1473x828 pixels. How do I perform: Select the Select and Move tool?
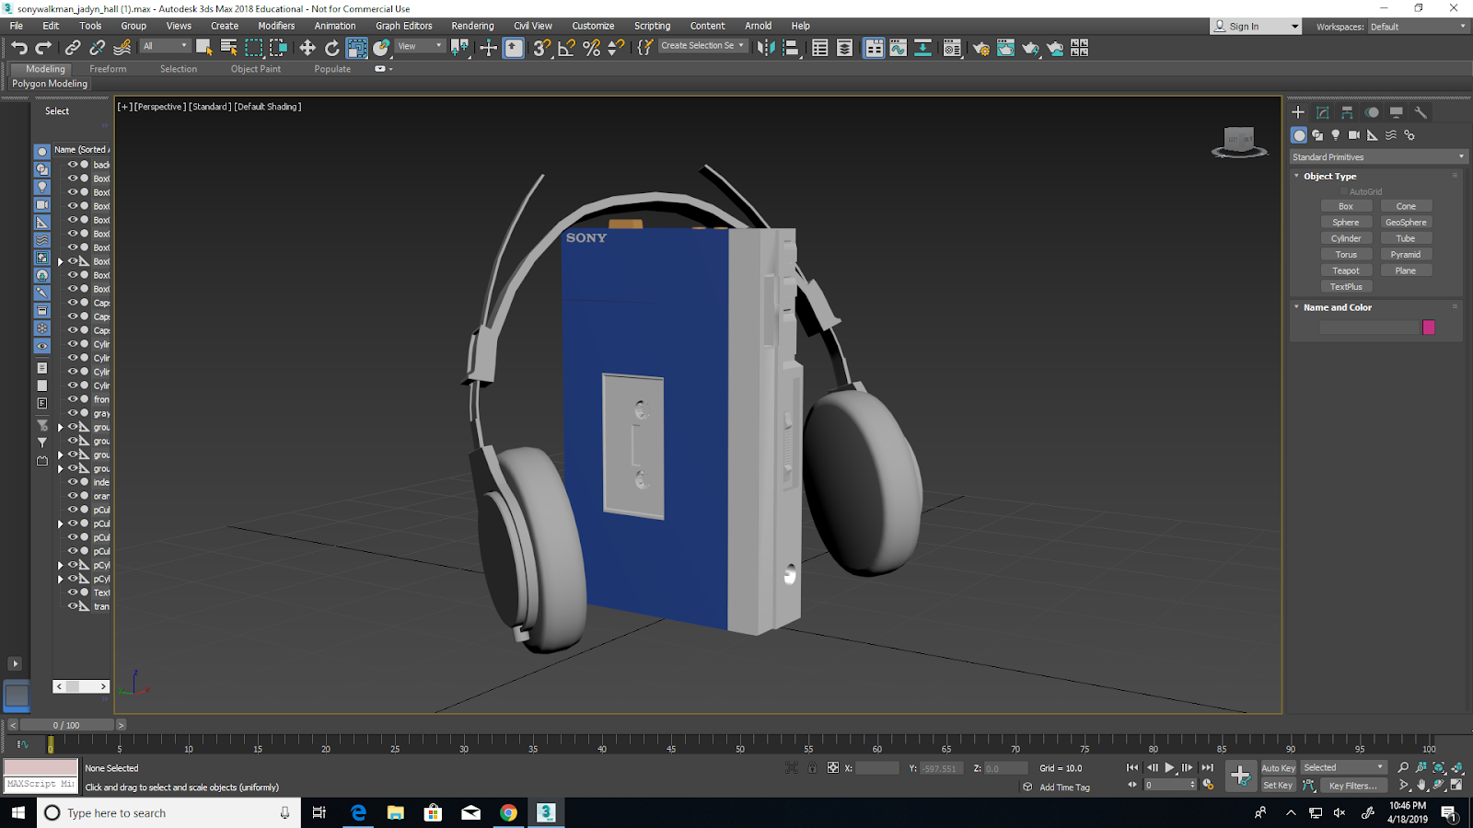(308, 48)
